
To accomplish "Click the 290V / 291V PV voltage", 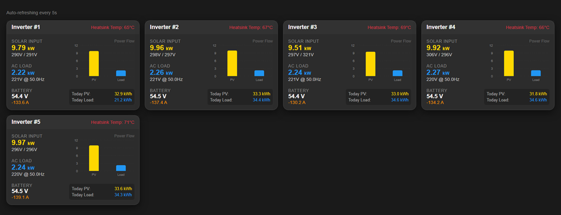I will tap(24, 55).
